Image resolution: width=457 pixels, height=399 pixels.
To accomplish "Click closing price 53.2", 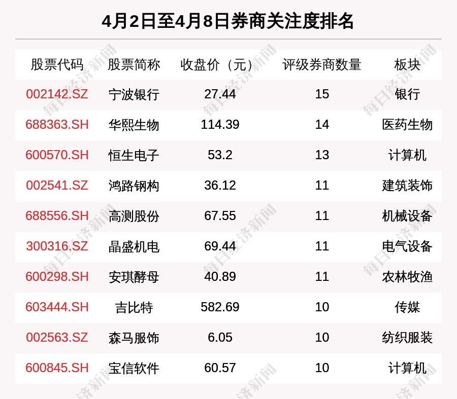I will coord(220,155).
